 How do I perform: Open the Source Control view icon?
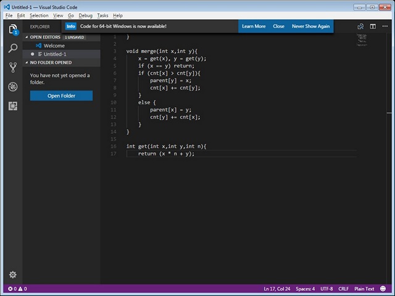tap(13, 67)
